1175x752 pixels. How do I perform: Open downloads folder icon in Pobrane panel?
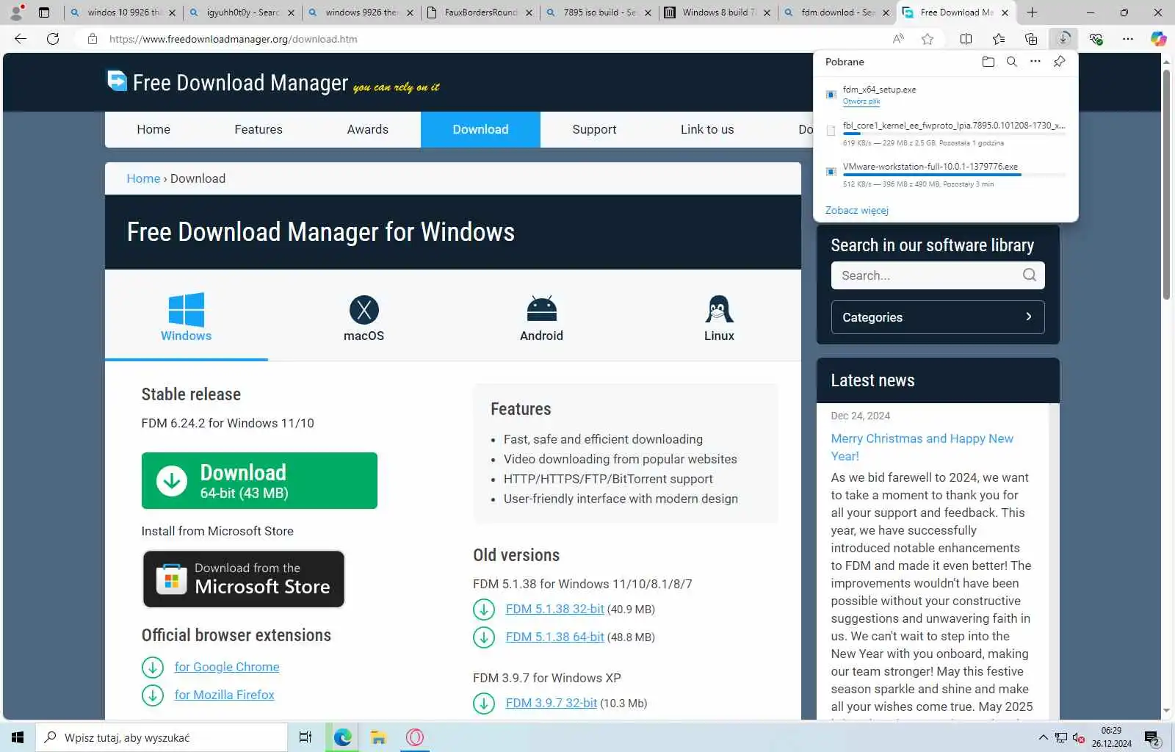988,62
